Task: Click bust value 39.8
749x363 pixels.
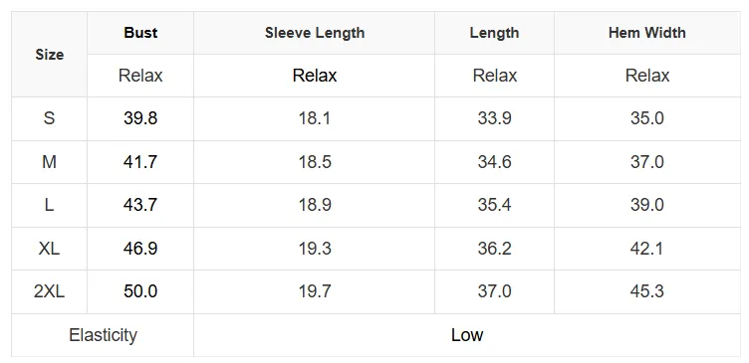Action: click(x=140, y=118)
